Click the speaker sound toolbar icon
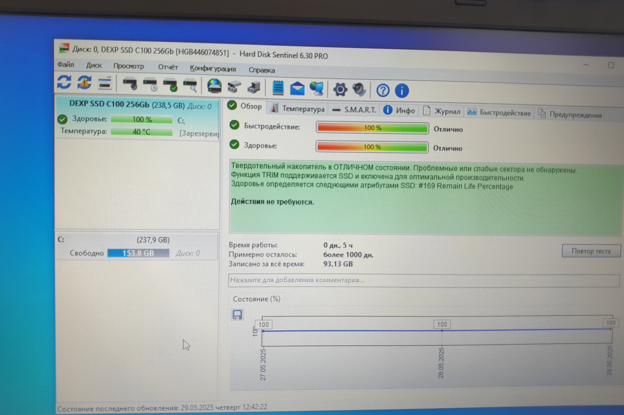 tap(359, 90)
